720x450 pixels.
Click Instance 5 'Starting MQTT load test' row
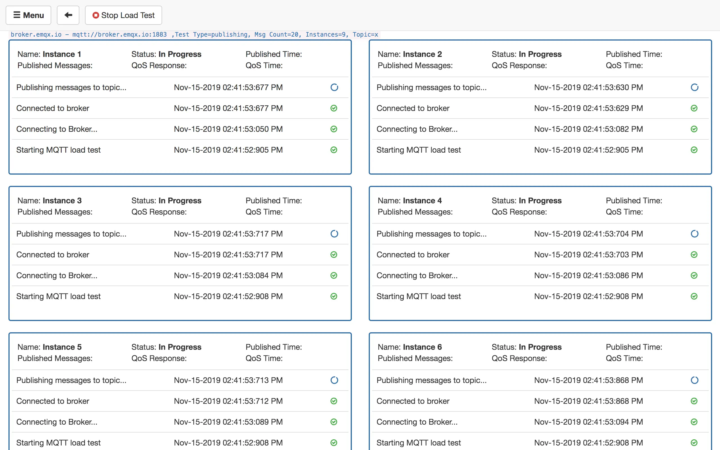[58, 443]
